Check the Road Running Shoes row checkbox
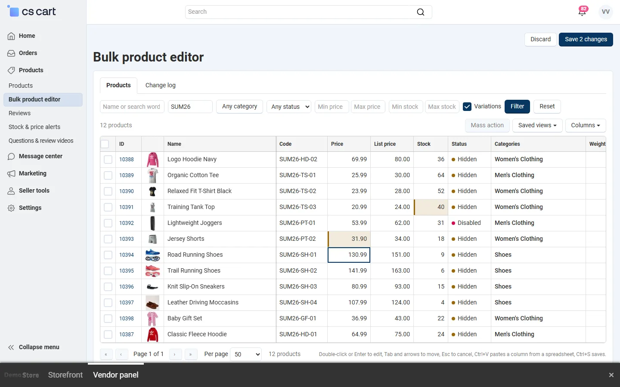Image resolution: width=620 pixels, height=387 pixels. coord(108,255)
